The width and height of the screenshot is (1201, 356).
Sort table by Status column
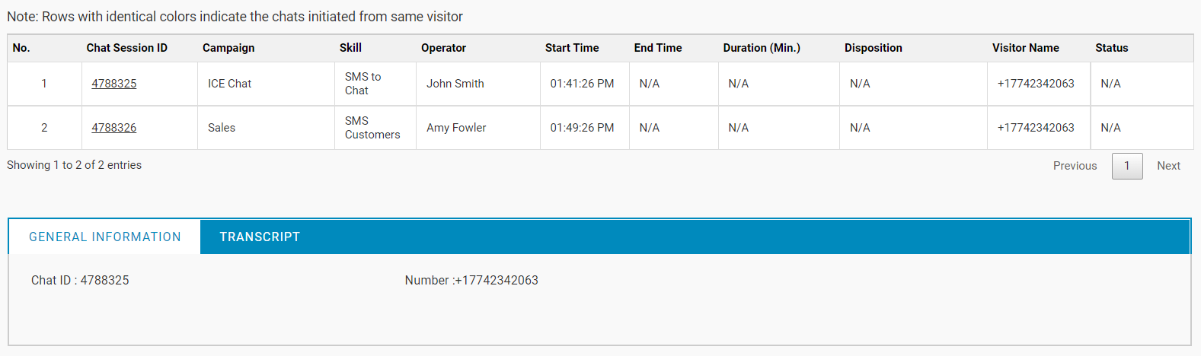[1111, 48]
